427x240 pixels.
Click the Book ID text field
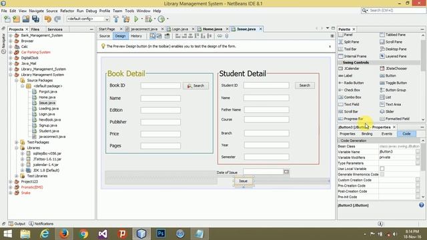pyautogui.click(x=160, y=86)
